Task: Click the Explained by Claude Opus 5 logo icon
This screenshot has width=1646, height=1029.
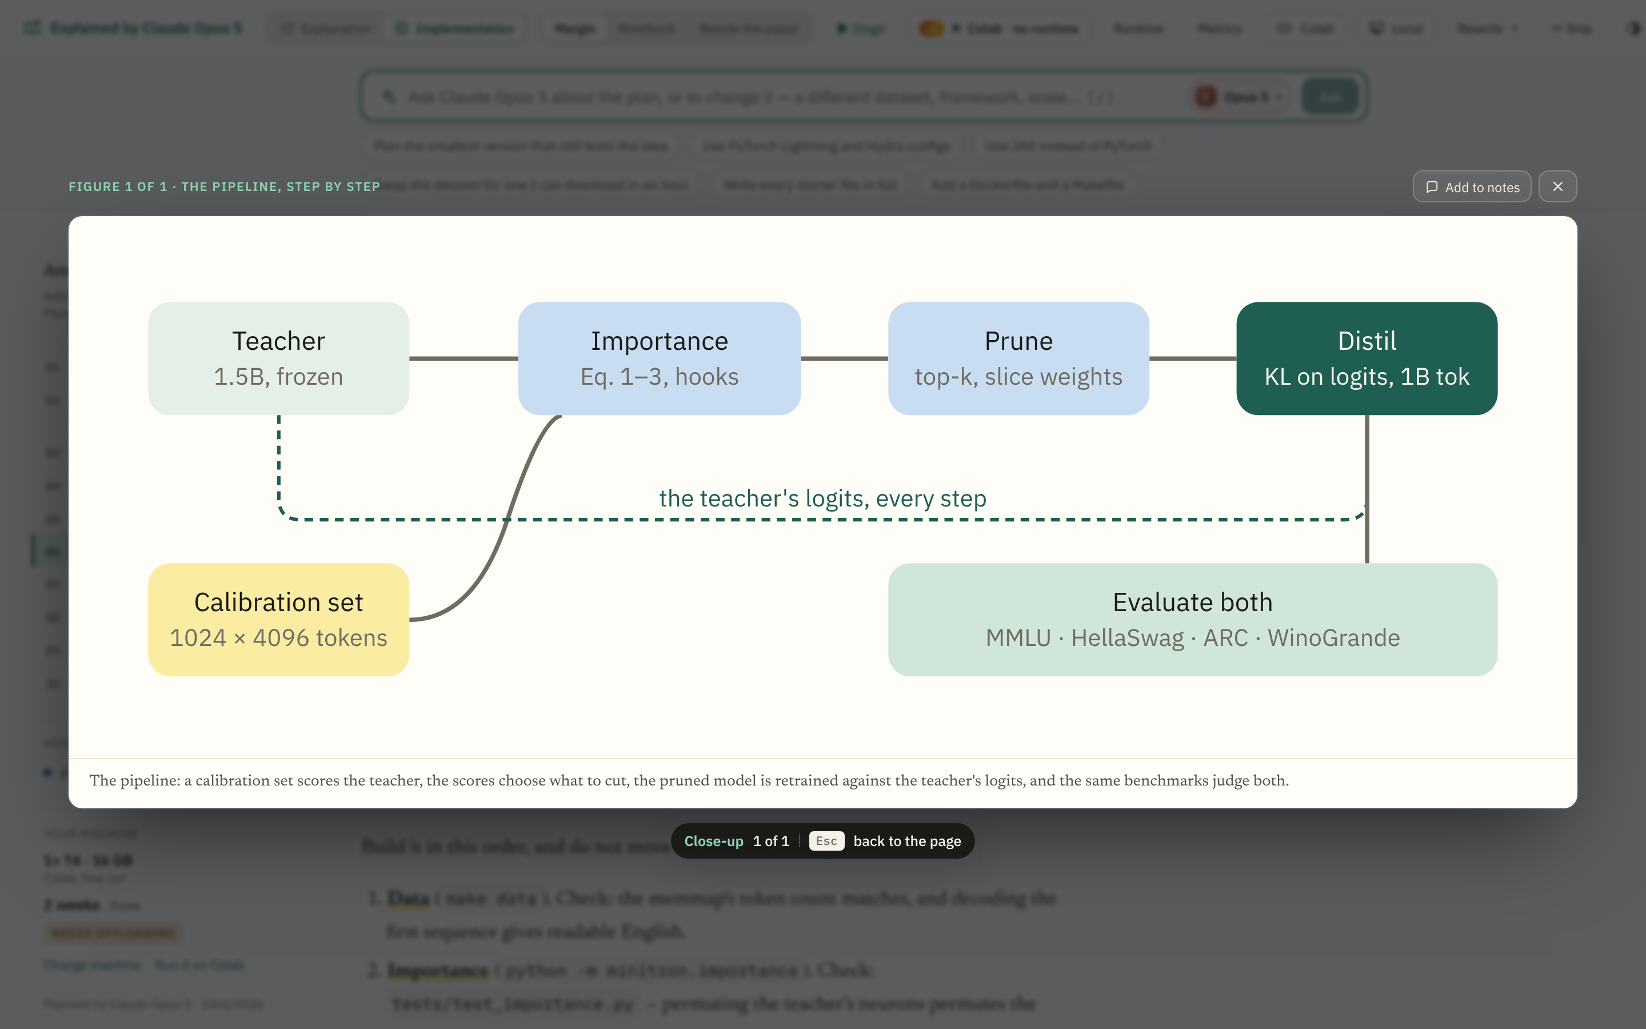Action: click(32, 28)
